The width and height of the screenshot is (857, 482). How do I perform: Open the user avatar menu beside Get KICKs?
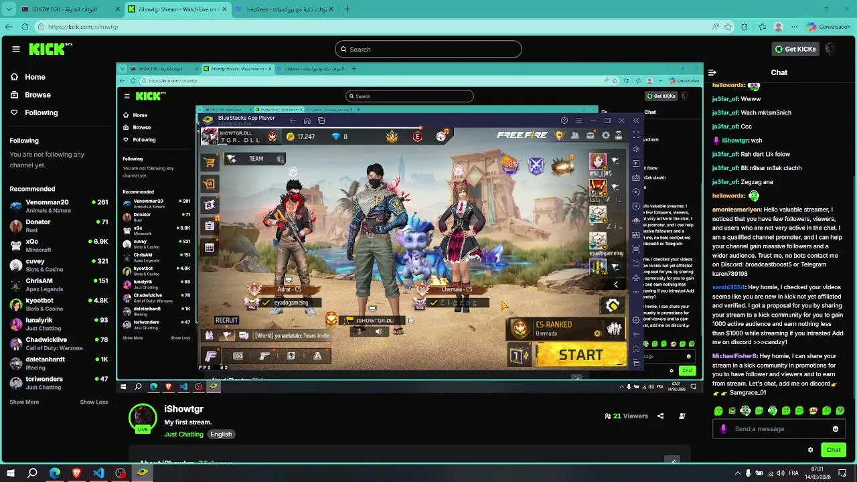pyautogui.click(x=830, y=49)
